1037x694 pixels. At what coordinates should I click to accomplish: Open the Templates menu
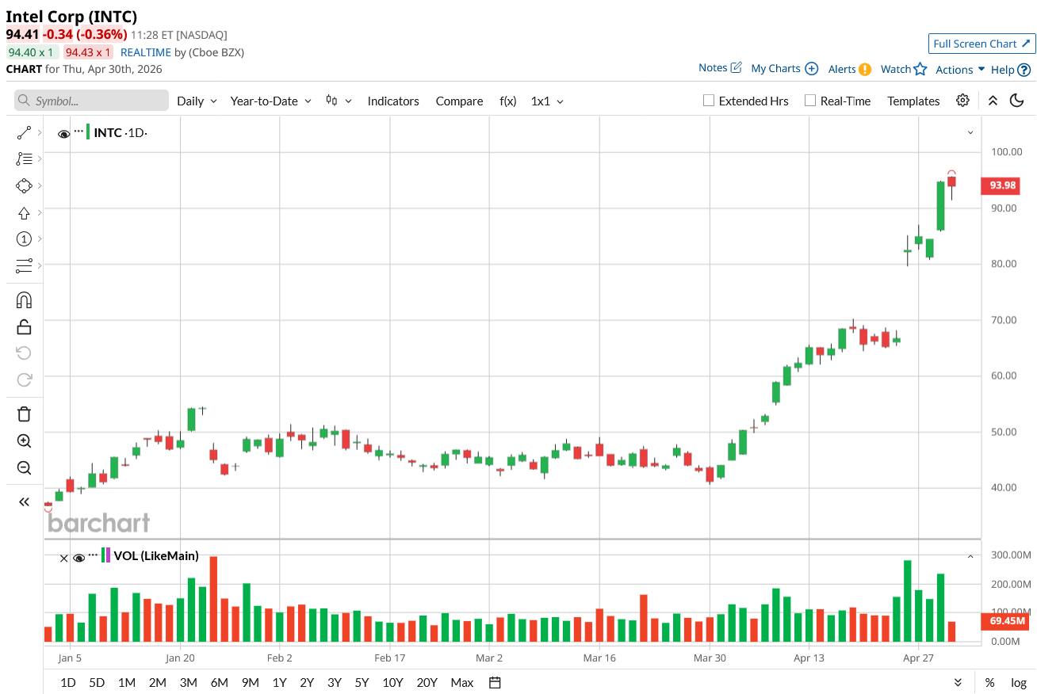pos(913,101)
